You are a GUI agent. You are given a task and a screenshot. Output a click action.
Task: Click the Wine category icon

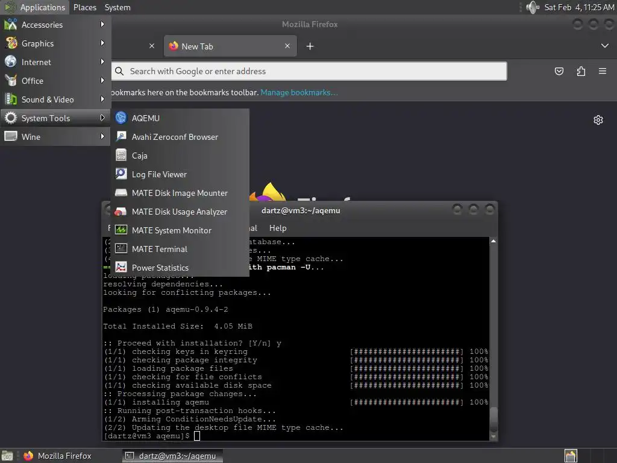[11, 137]
